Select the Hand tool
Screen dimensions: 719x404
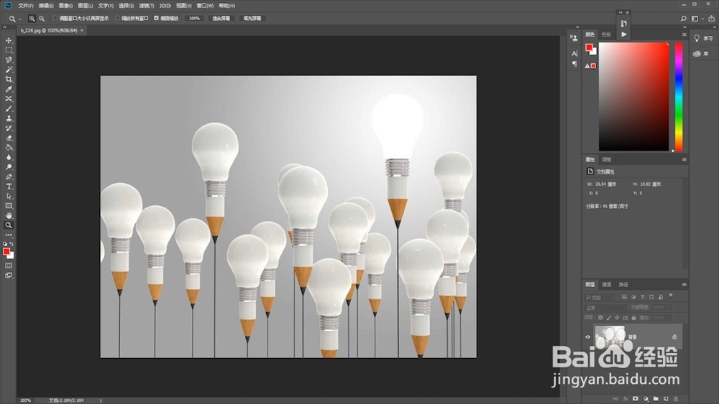click(9, 215)
